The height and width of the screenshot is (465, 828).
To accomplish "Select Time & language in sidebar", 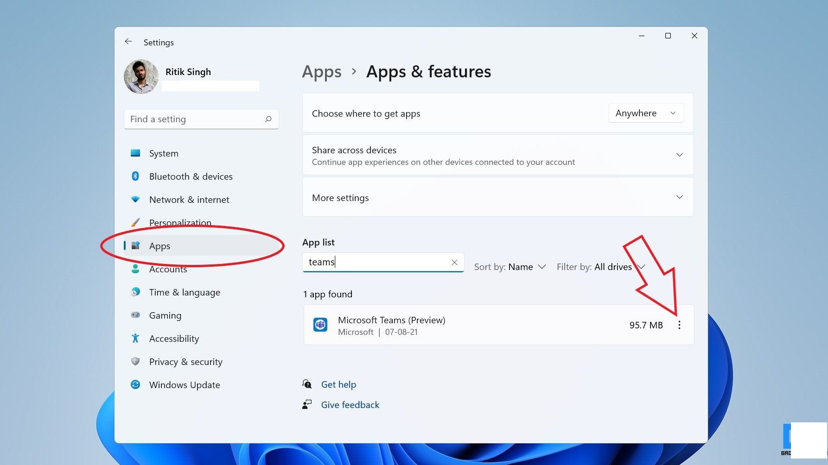I will coord(185,292).
